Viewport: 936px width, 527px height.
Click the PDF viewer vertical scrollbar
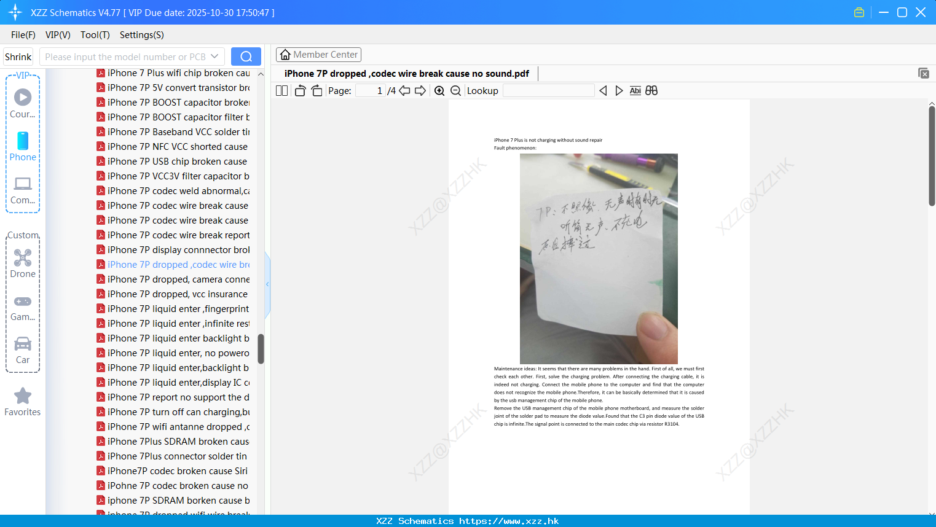click(x=932, y=156)
